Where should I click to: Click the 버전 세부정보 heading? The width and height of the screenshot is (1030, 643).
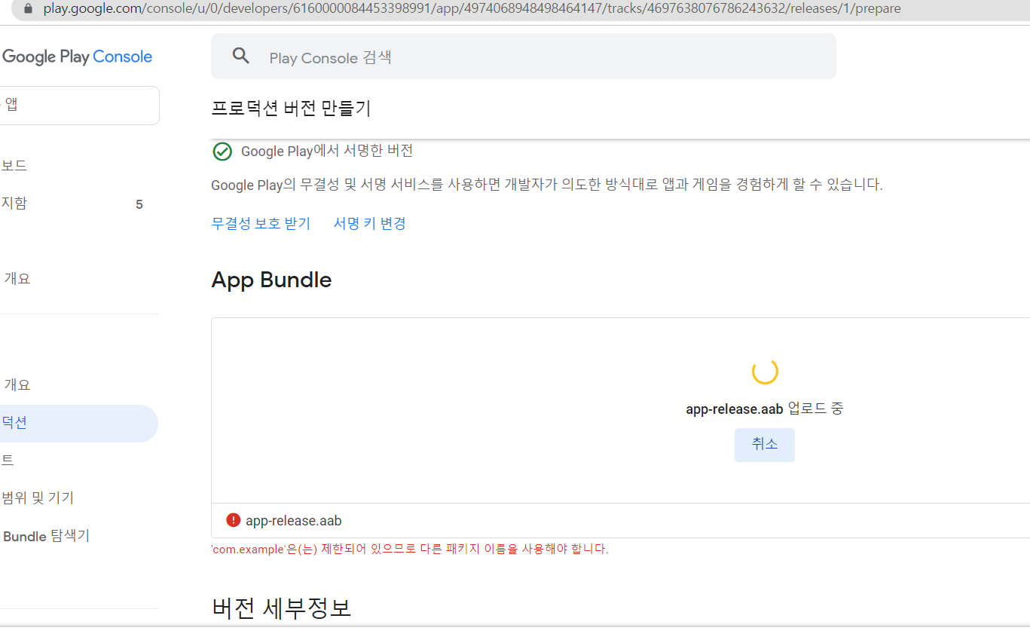[x=282, y=608]
